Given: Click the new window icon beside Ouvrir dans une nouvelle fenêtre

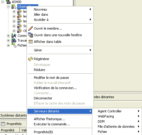Looking at the screenshot, I should (x=30, y=35).
